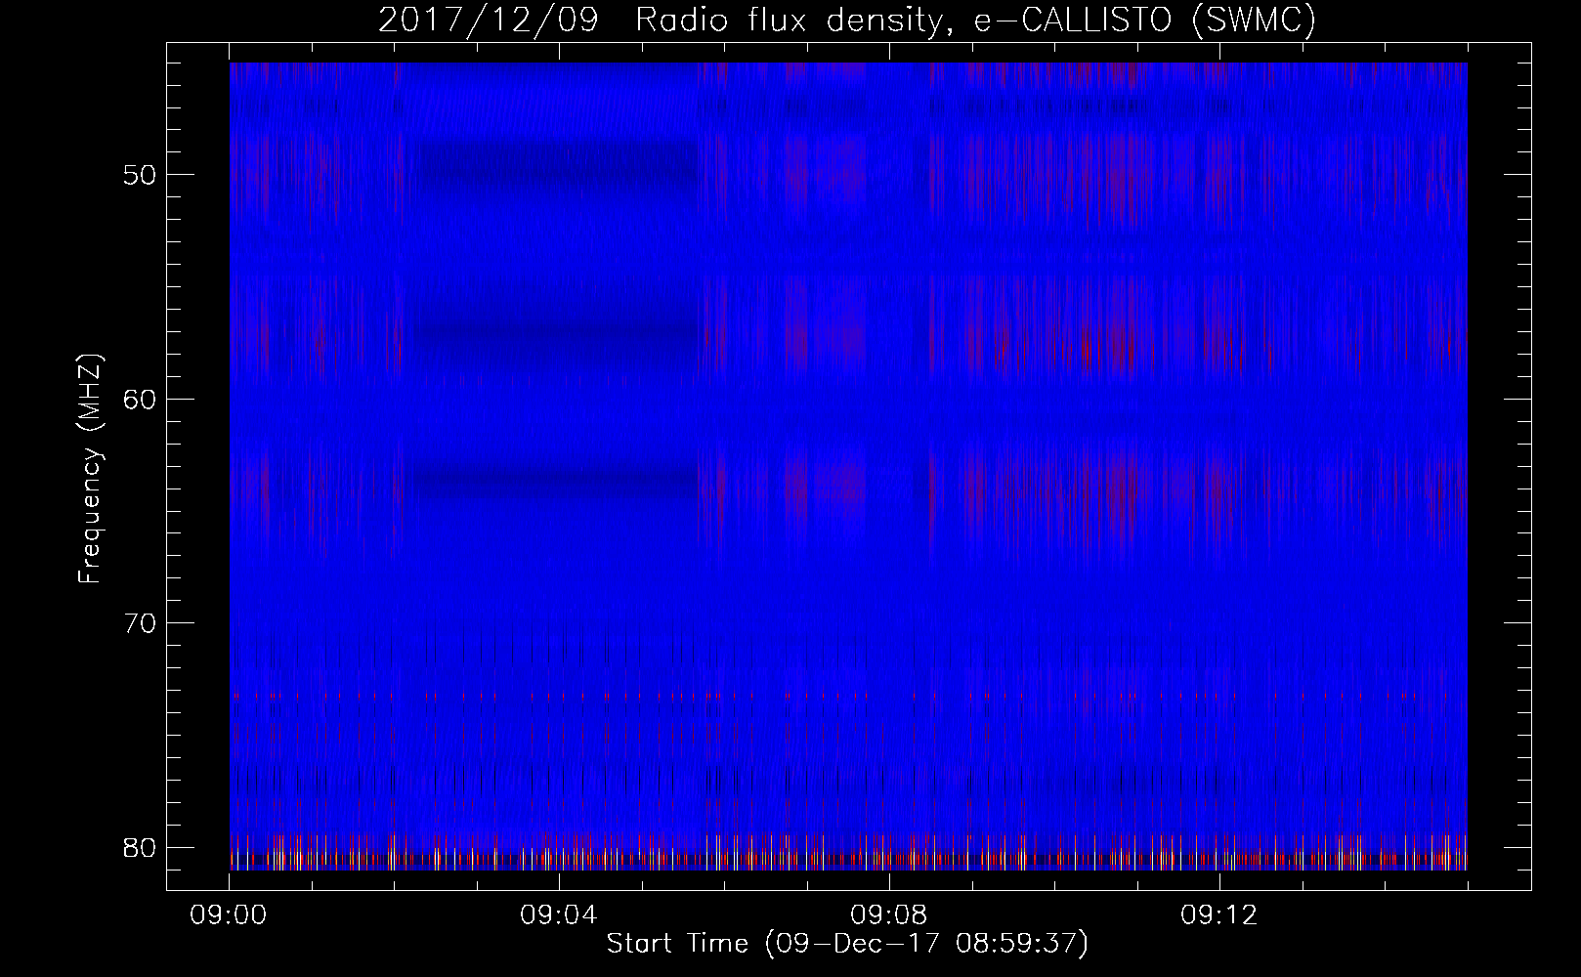Click the plot title '2017/12/09 Radio flux density'

(x=847, y=20)
